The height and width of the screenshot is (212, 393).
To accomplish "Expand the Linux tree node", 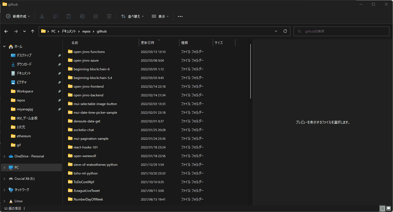I will point(4,201).
